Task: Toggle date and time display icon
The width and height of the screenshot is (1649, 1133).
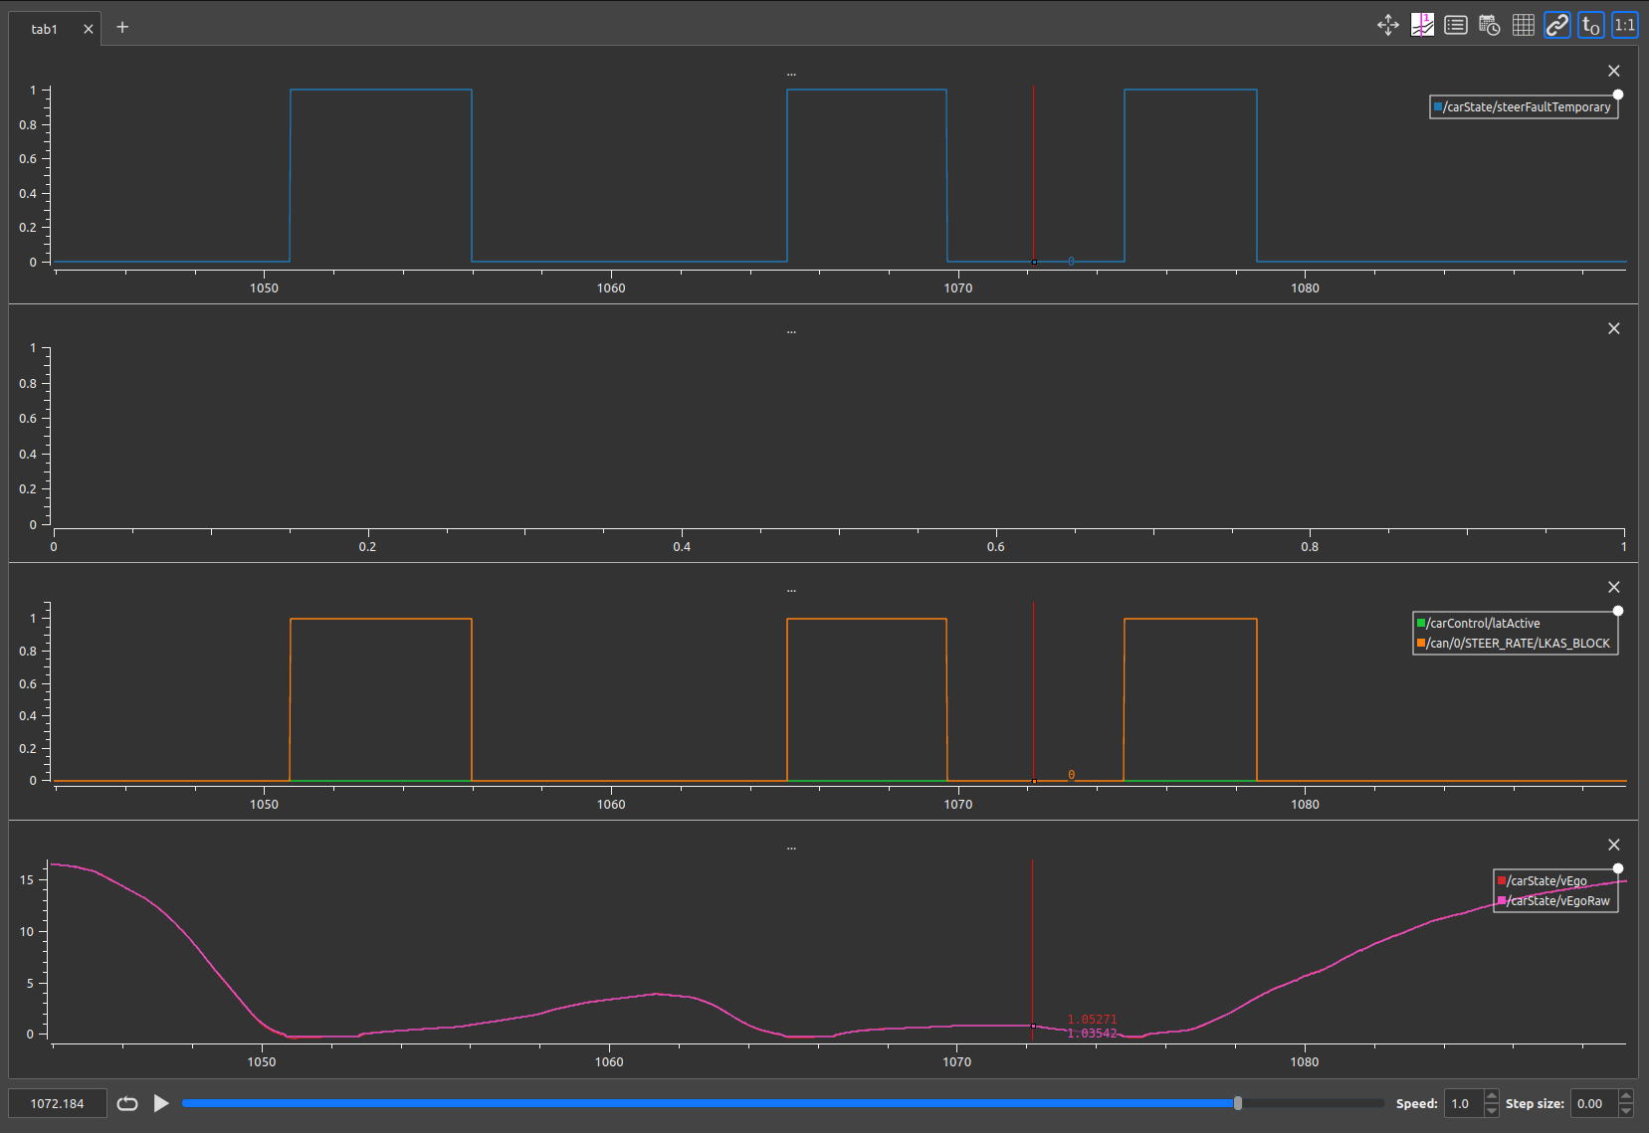Action: (1490, 26)
